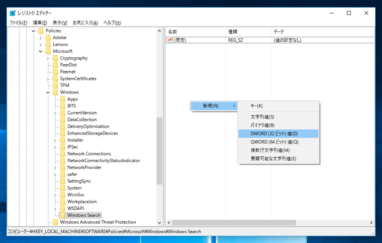382x243 pixels.
Task: Expand the safer key
Action: click(55, 174)
